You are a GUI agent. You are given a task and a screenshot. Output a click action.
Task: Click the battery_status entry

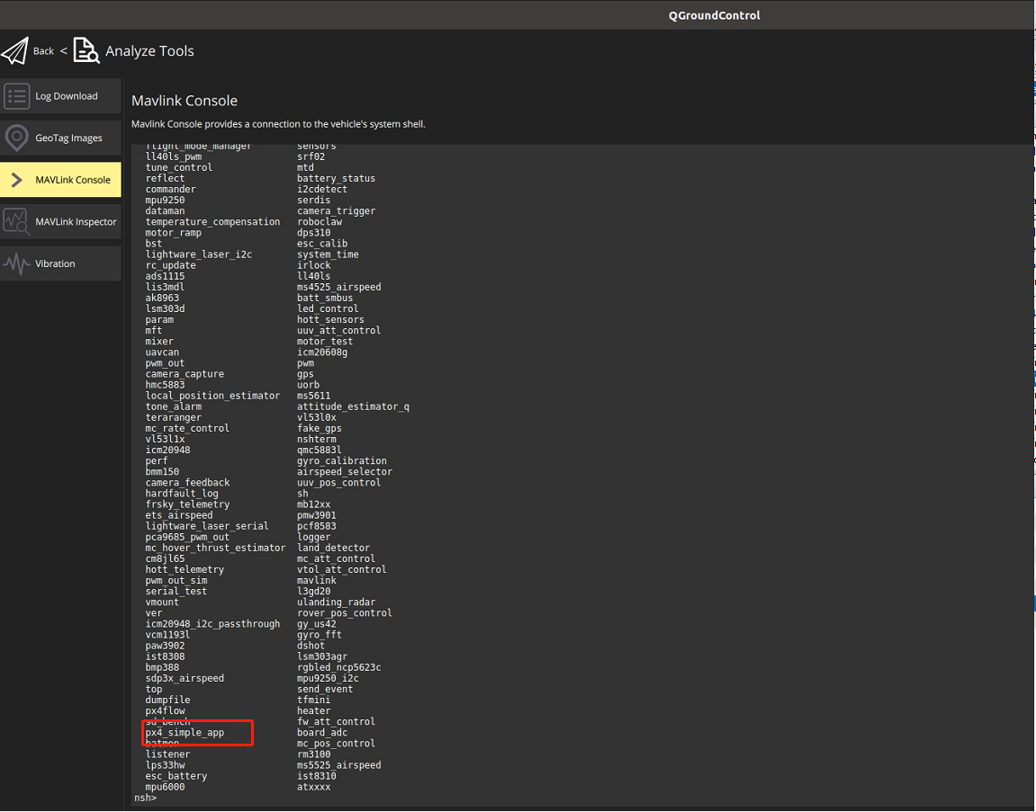click(x=337, y=178)
